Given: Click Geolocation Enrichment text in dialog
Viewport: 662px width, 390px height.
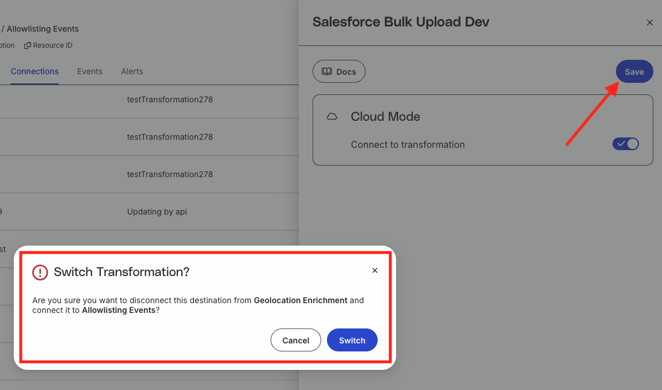Looking at the screenshot, I should [x=300, y=300].
